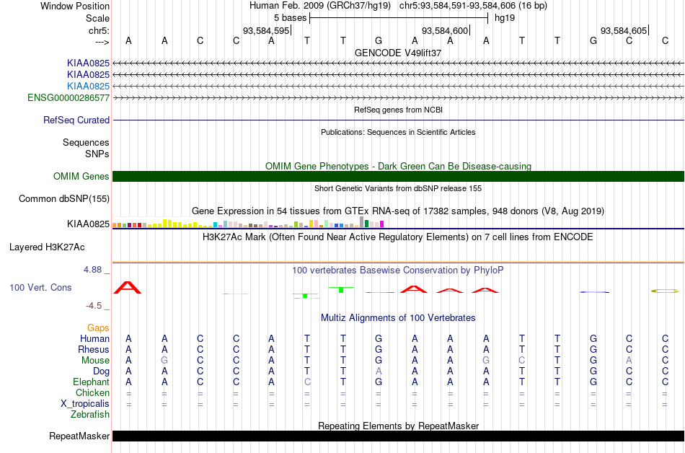Select the Scale track label
The width and height of the screenshot is (685, 453).
pos(97,18)
